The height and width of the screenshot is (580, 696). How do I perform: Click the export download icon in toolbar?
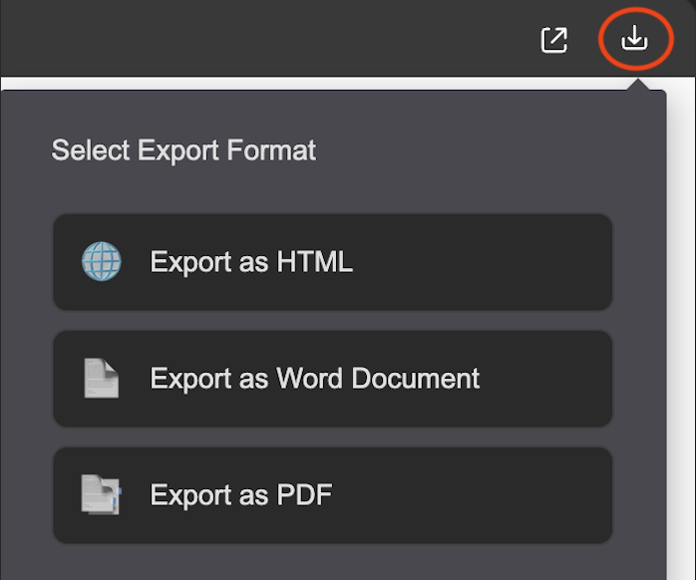pos(634,37)
